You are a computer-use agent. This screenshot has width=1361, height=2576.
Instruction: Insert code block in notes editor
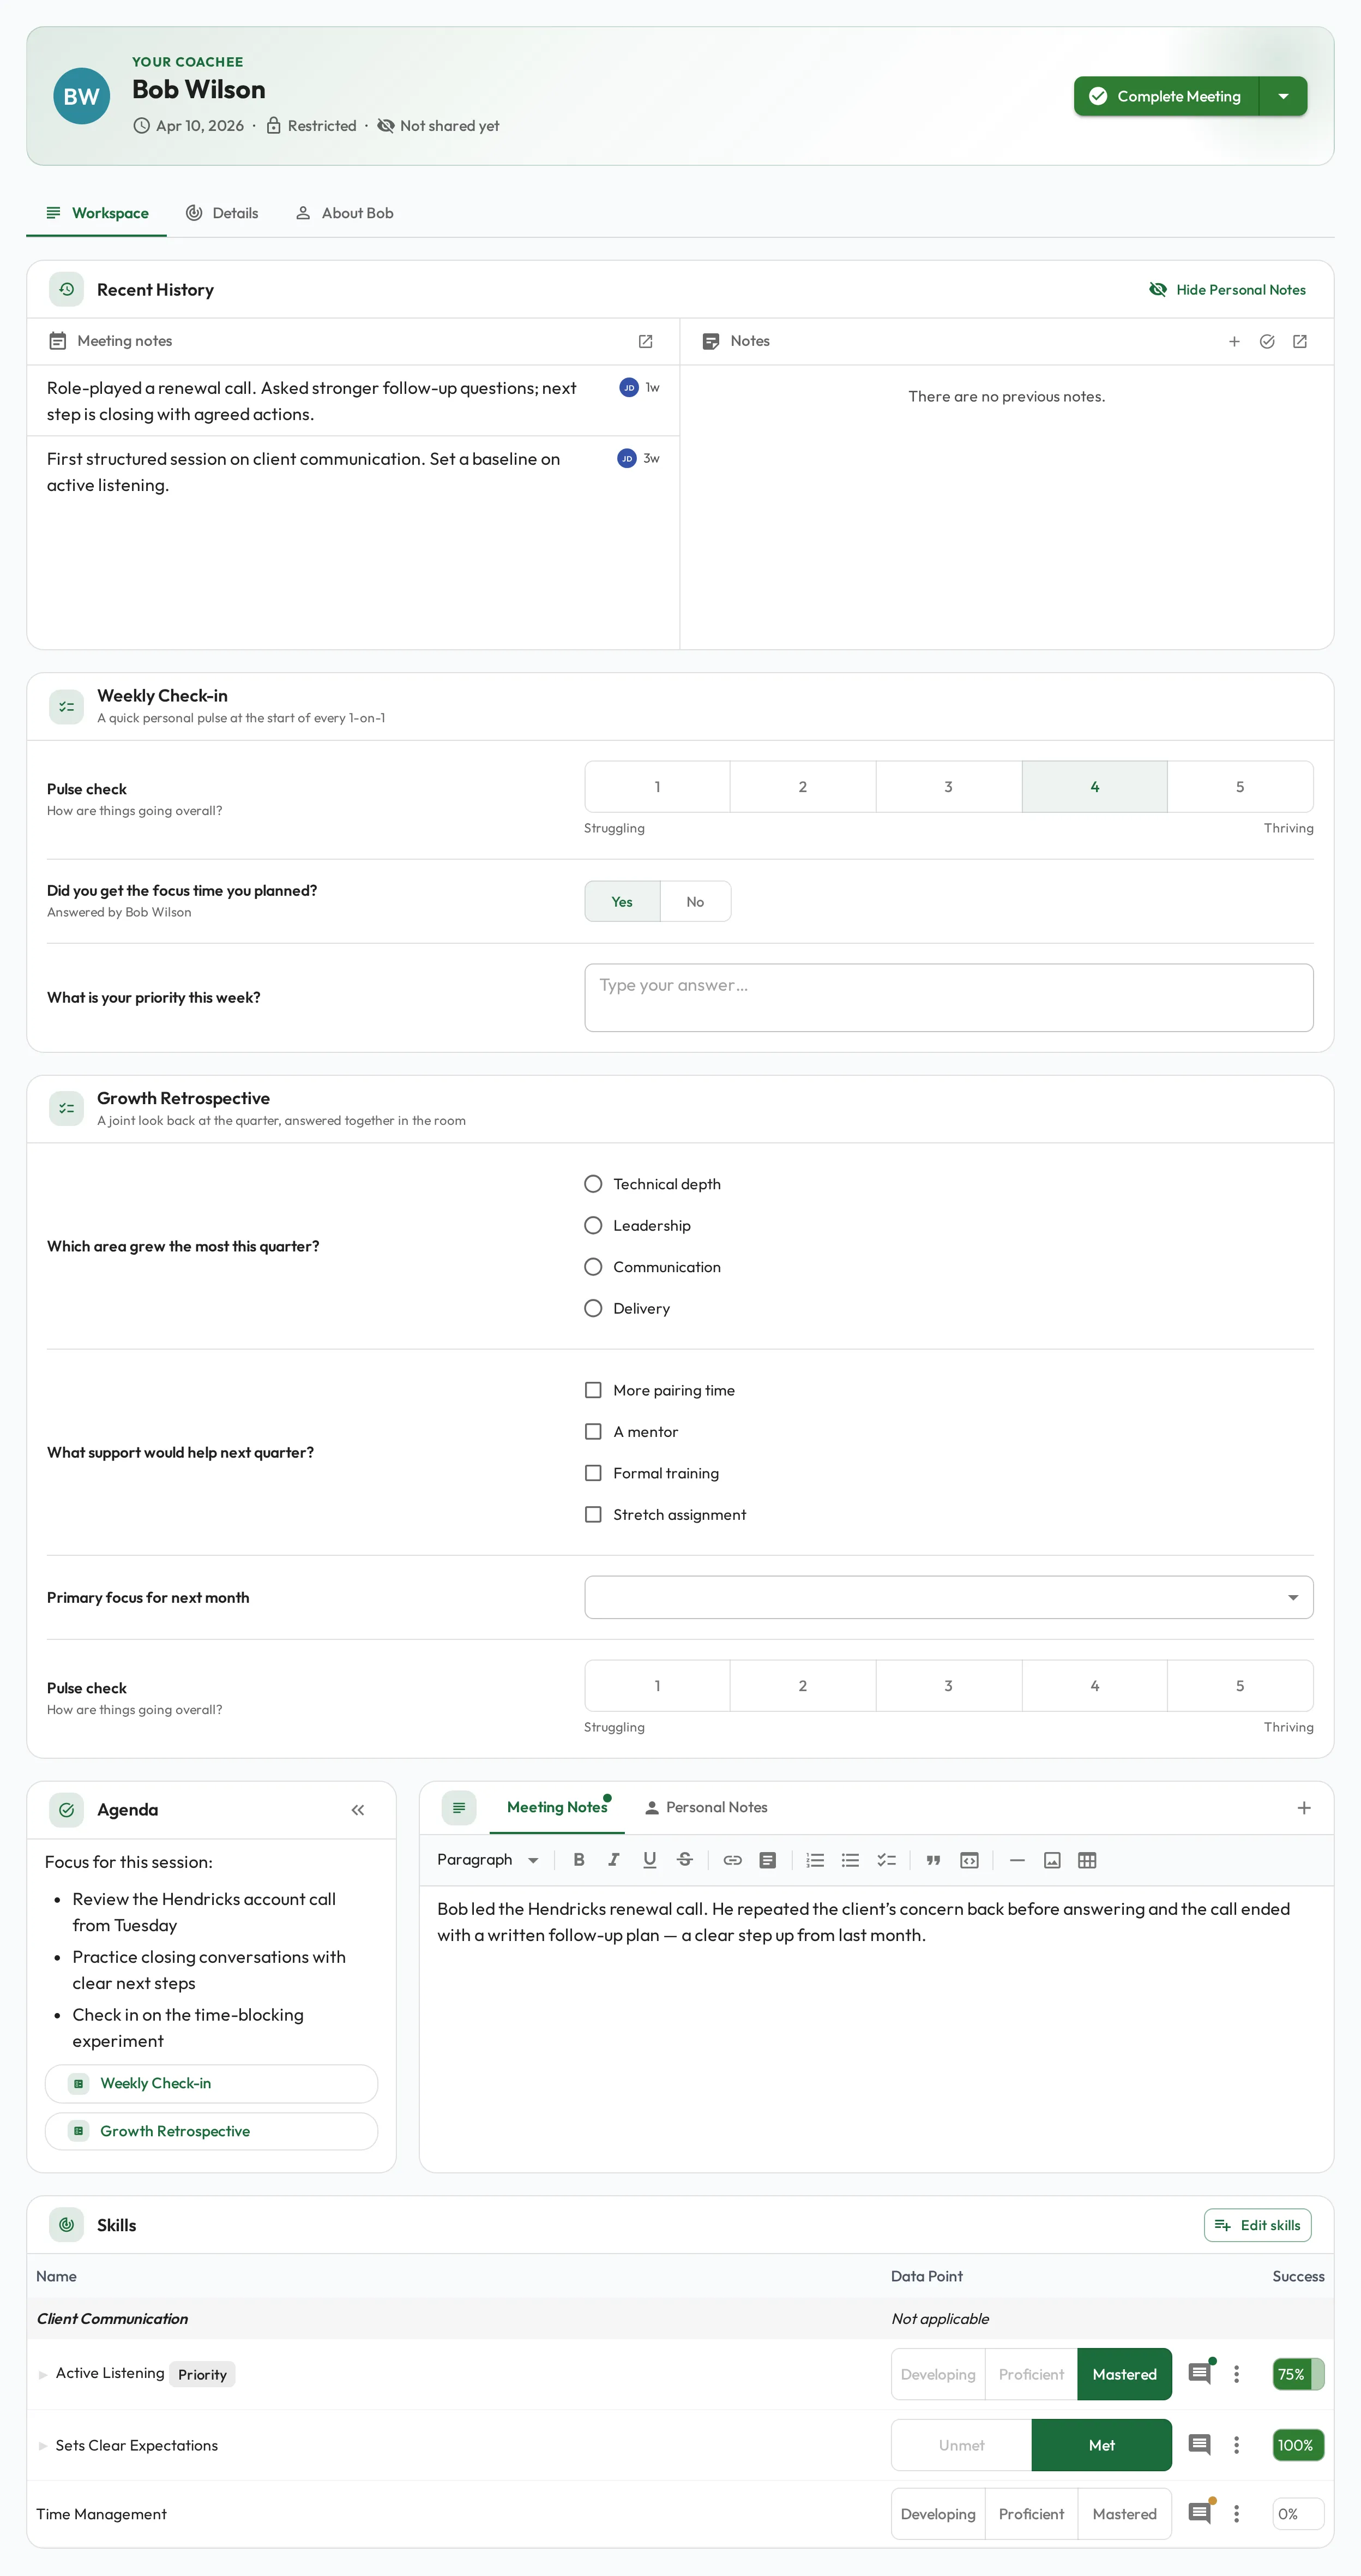(x=969, y=1860)
